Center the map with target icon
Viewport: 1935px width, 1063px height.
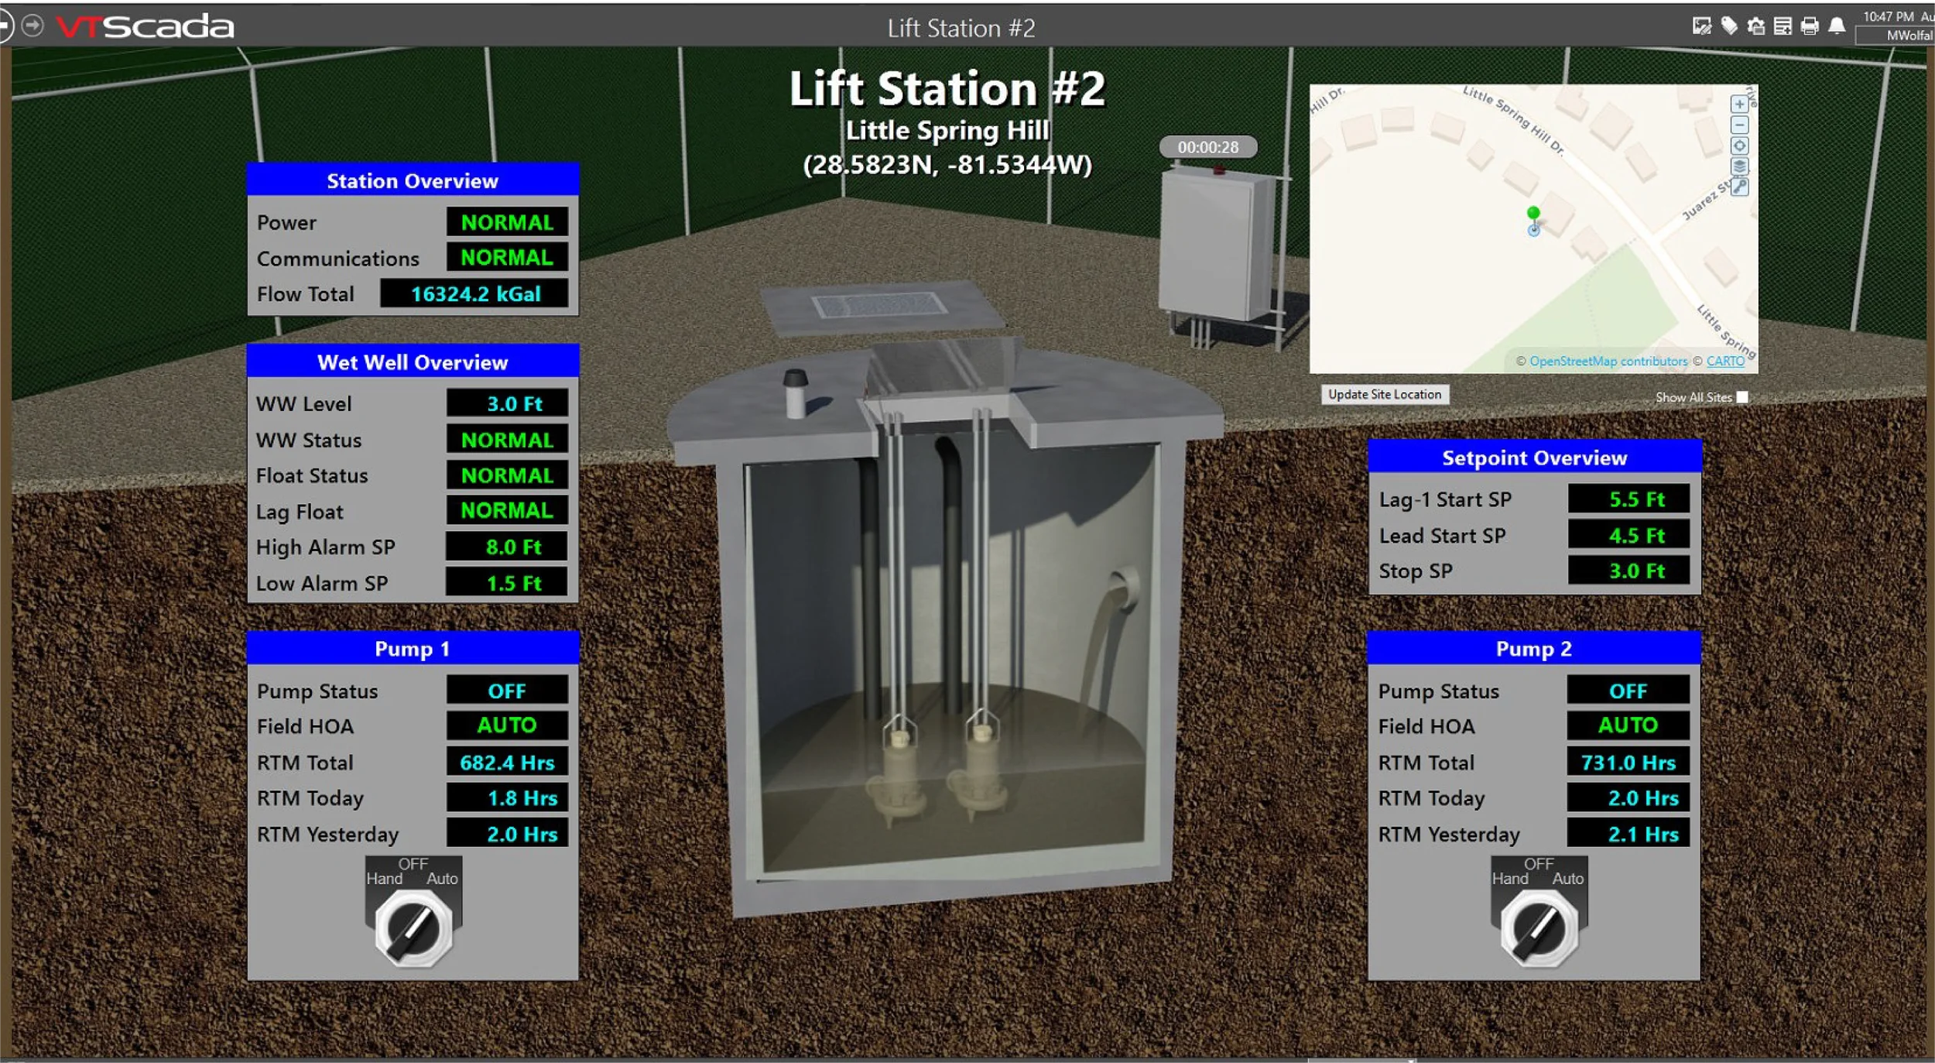tap(1739, 146)
